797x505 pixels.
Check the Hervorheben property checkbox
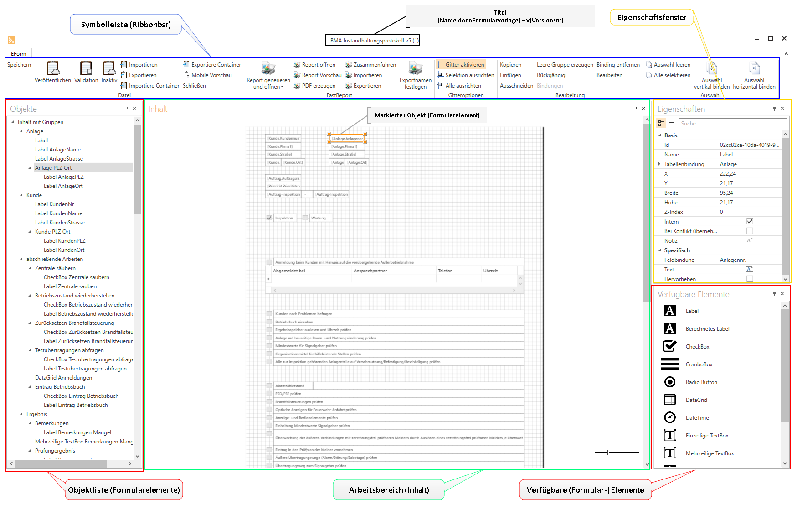coord(750,279)
